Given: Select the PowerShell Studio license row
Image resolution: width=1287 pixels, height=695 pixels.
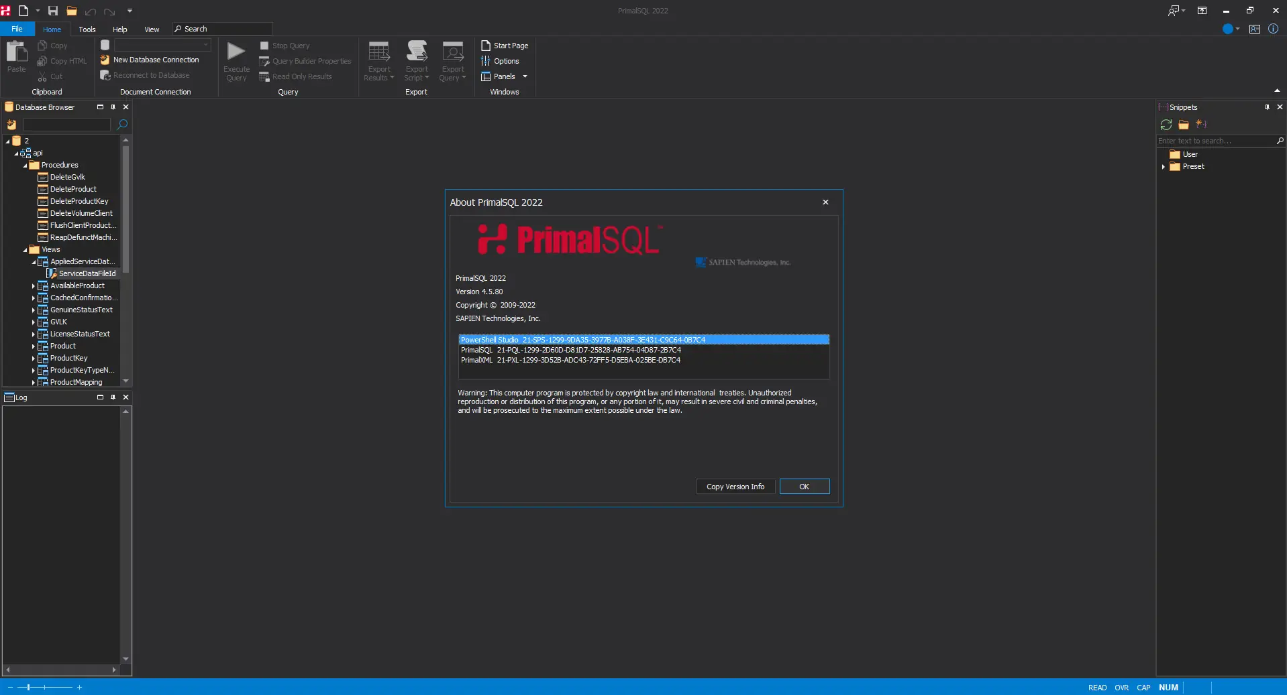Looking at the screenshot, I should coord(644,340).
